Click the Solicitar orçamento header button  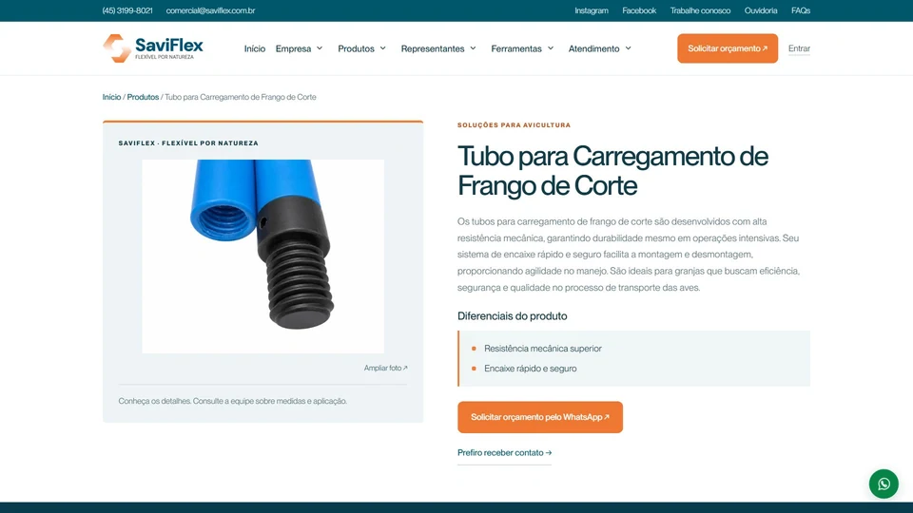tap(728, 48)
